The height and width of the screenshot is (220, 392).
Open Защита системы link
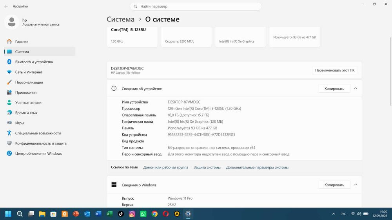coord(207,167)
